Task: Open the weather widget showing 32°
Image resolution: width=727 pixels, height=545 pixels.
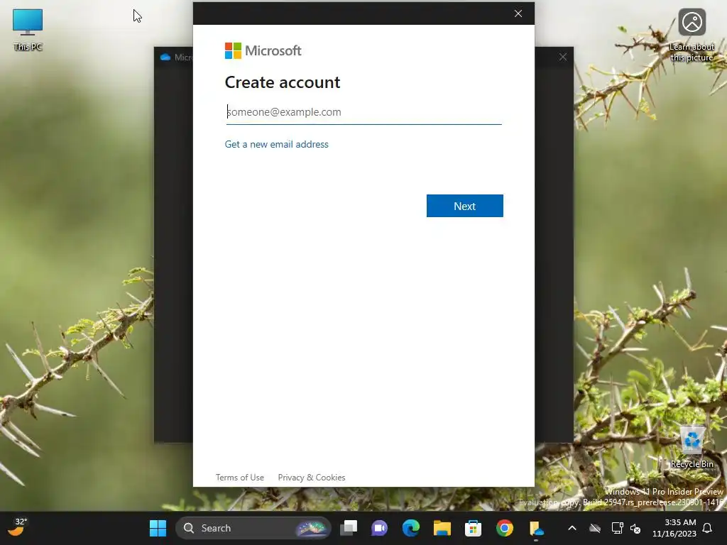Action: tap(18, 527)
